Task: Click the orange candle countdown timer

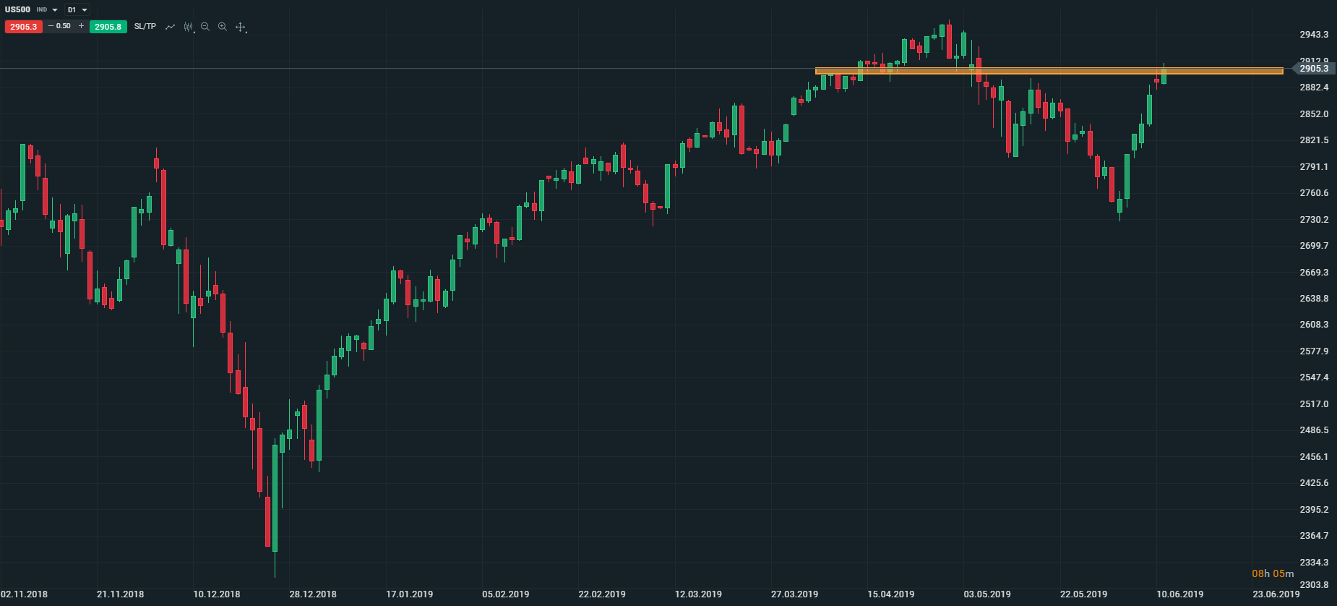Action: 1273,573
